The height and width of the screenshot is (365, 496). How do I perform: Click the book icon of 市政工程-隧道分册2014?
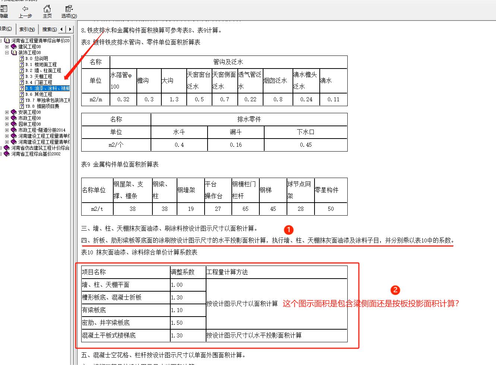[x=14, y=130]
